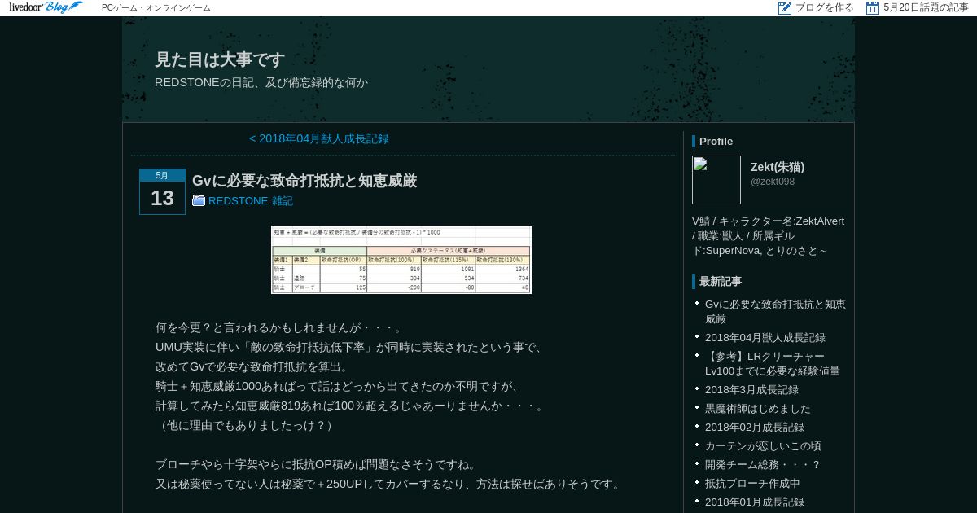This screenshot has width=977, height=513.
Task: Click the create-blog pencil icon
Action: pos(785,8)
